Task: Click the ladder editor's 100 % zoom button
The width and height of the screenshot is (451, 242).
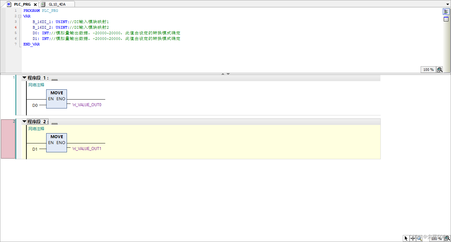Action: click(436, 238)
